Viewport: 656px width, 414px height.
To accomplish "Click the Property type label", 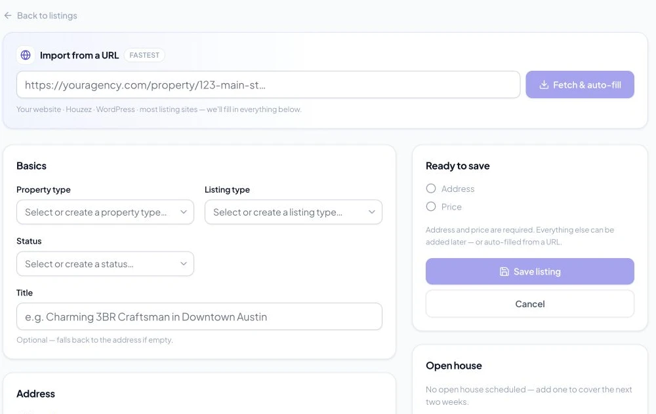I will click(43, 190).
